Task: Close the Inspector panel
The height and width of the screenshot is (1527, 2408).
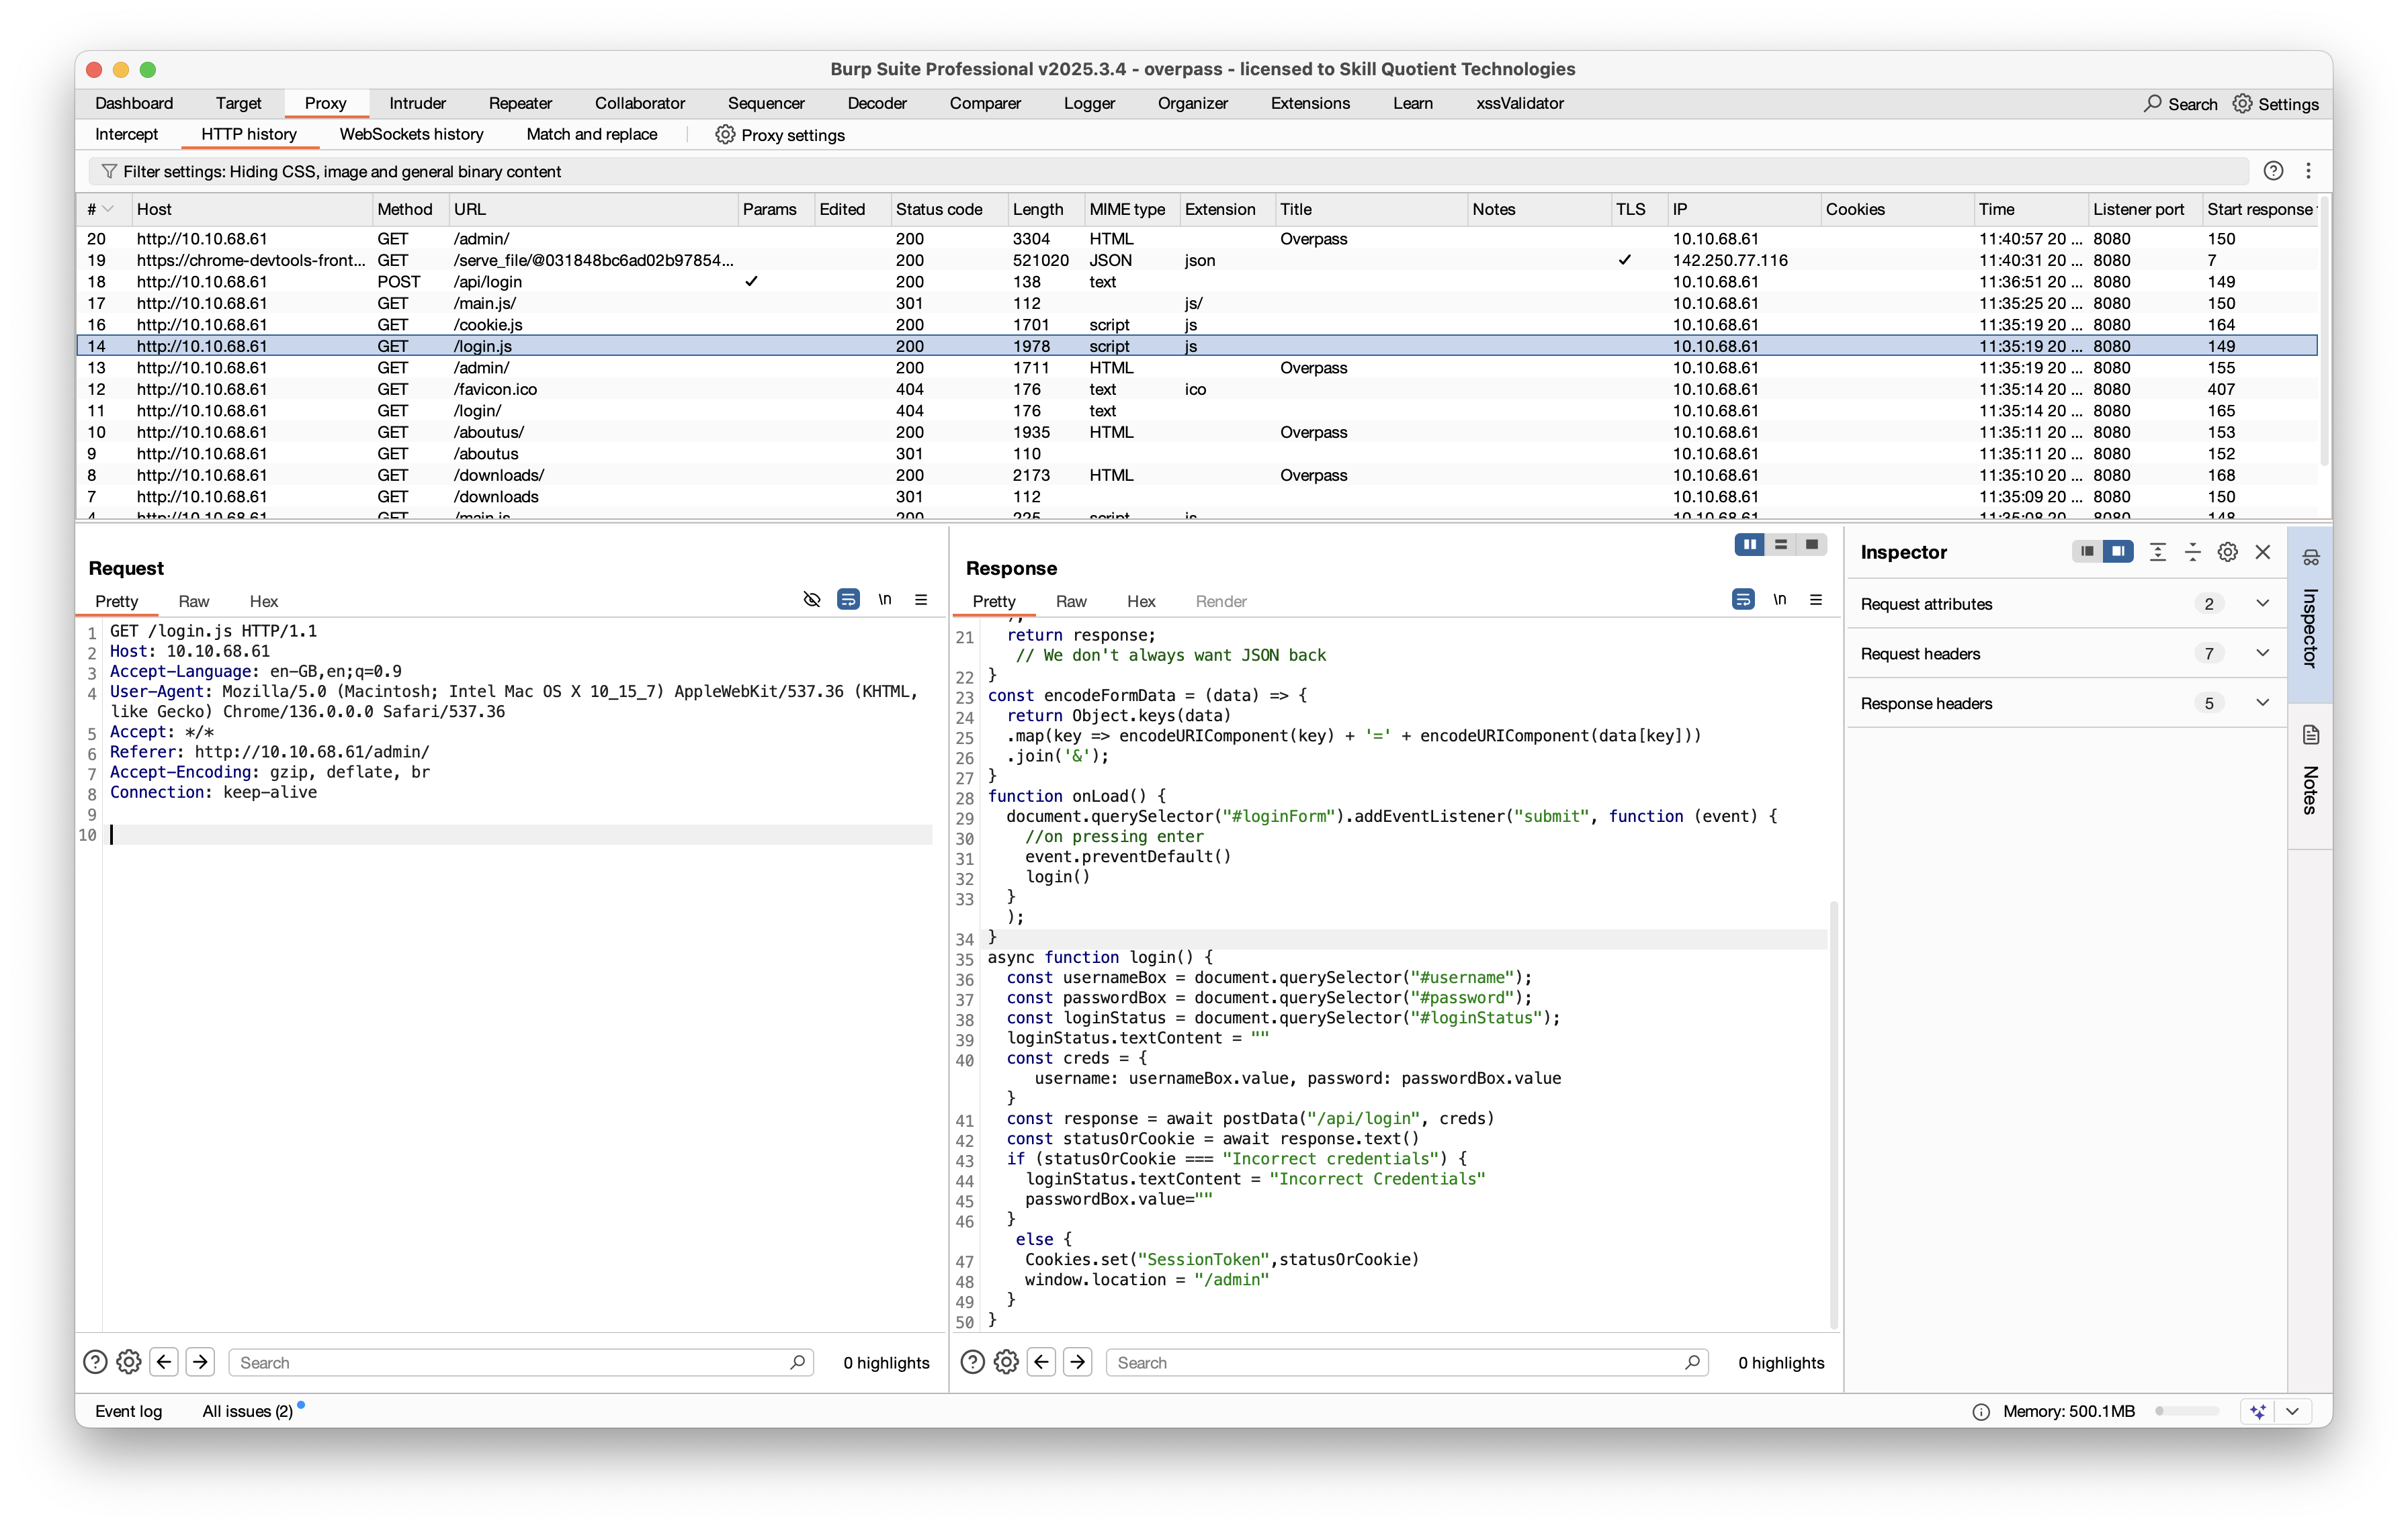Action: tap(2263, 551)
